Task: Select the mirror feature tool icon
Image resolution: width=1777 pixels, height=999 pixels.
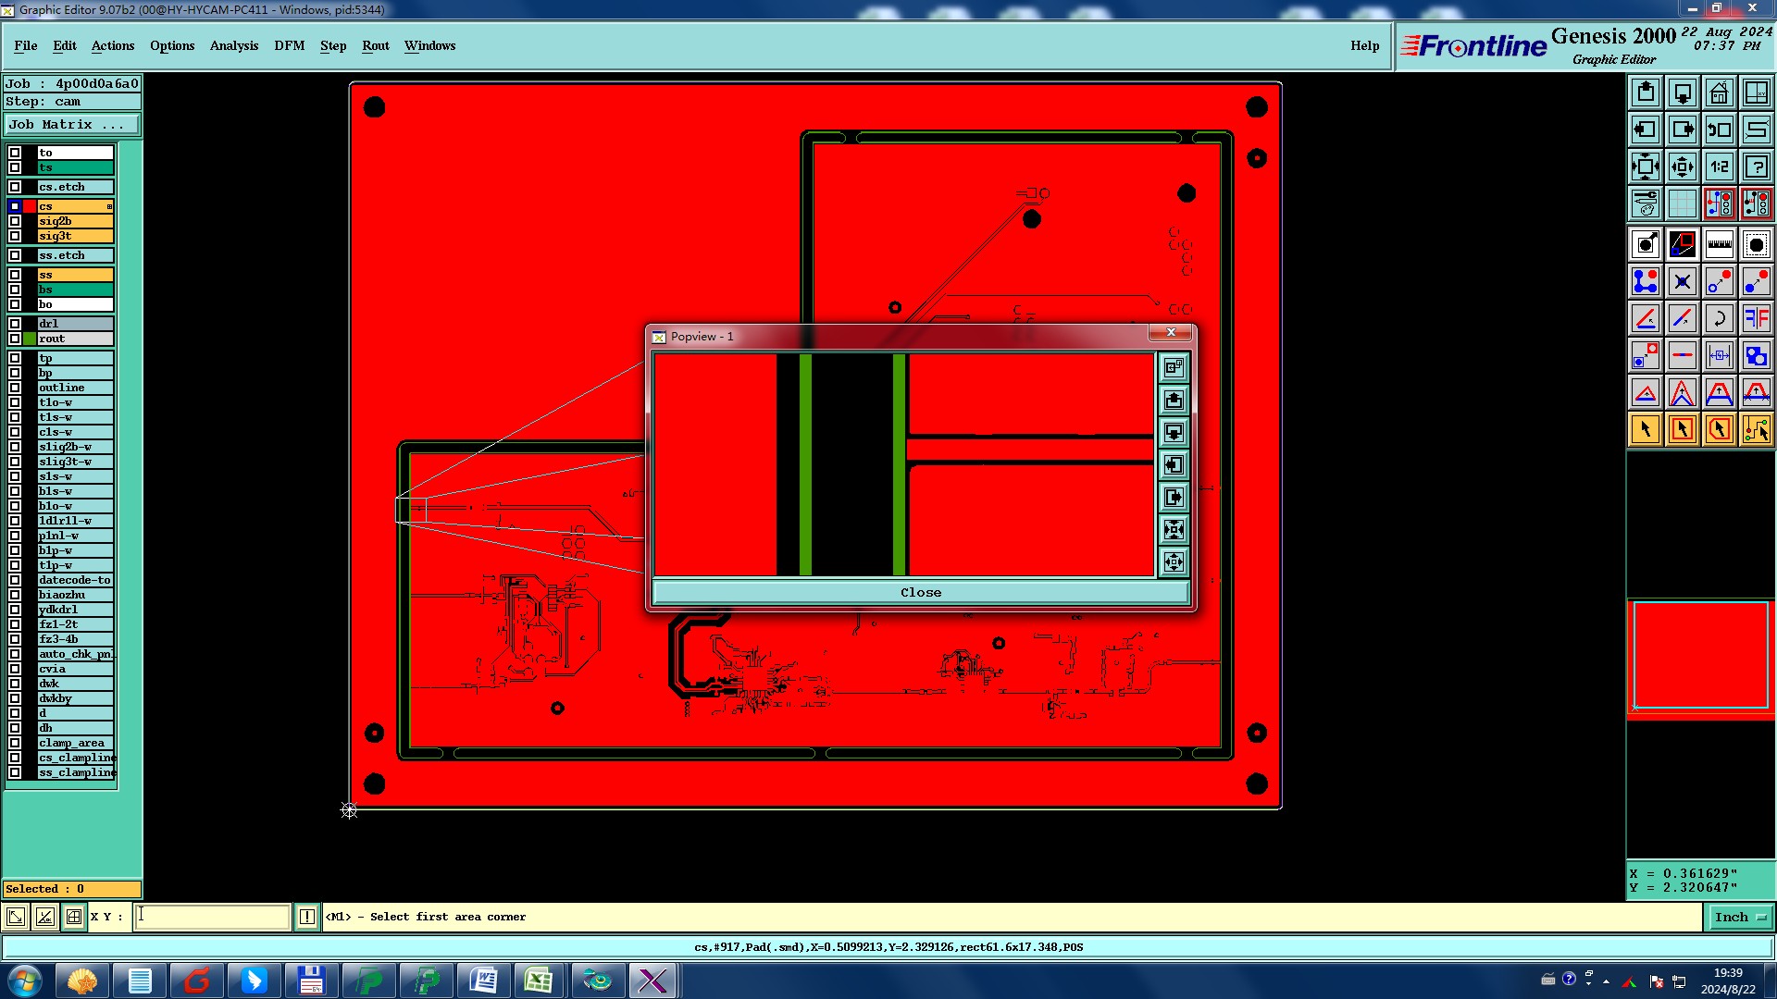Action: [1756, 318]
